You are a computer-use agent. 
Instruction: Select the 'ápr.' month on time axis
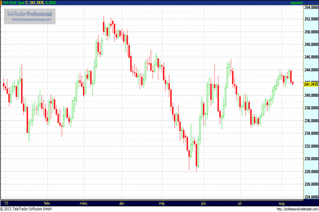(122, 202)
